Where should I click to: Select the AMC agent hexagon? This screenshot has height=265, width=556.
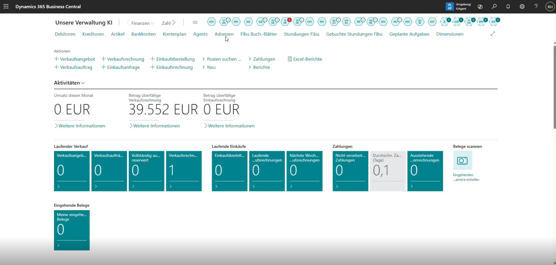tap(408, 21)
